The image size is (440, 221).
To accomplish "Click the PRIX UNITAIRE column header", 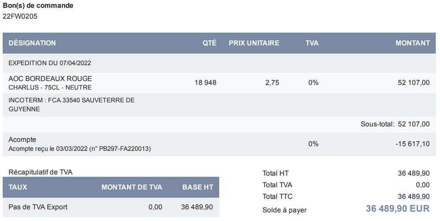I will click(254, 43).
